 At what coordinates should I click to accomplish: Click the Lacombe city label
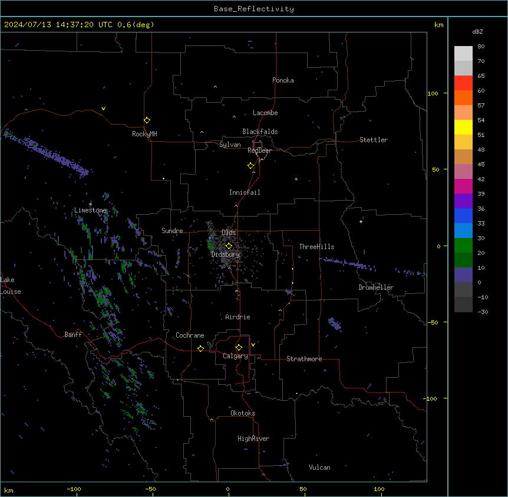point(265,113)
